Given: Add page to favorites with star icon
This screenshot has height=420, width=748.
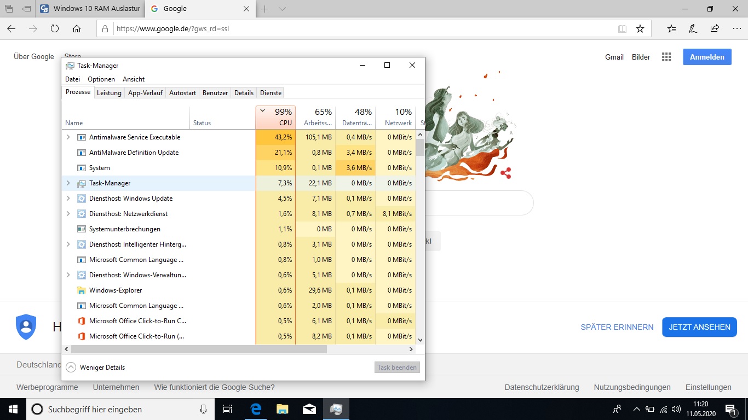Looking at the screenshot, I should [640, 29].
